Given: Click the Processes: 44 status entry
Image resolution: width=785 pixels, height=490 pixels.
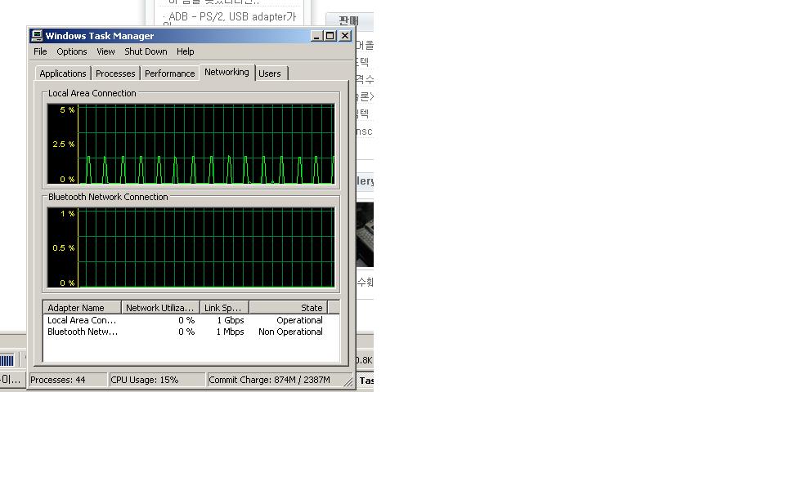Looking at the screenshot, I should [68, 380].
